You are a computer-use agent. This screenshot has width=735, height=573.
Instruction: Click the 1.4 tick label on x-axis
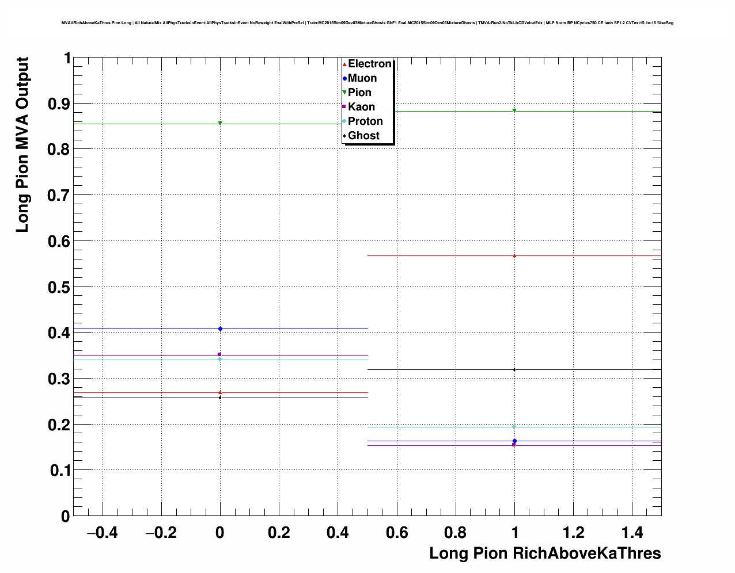point(632,533)
